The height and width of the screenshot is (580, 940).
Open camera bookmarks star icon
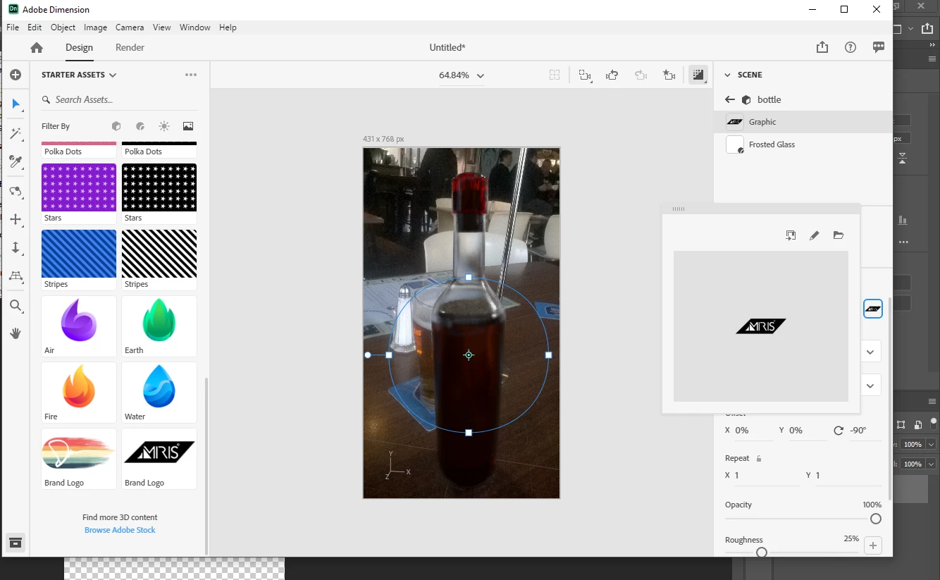669,75
